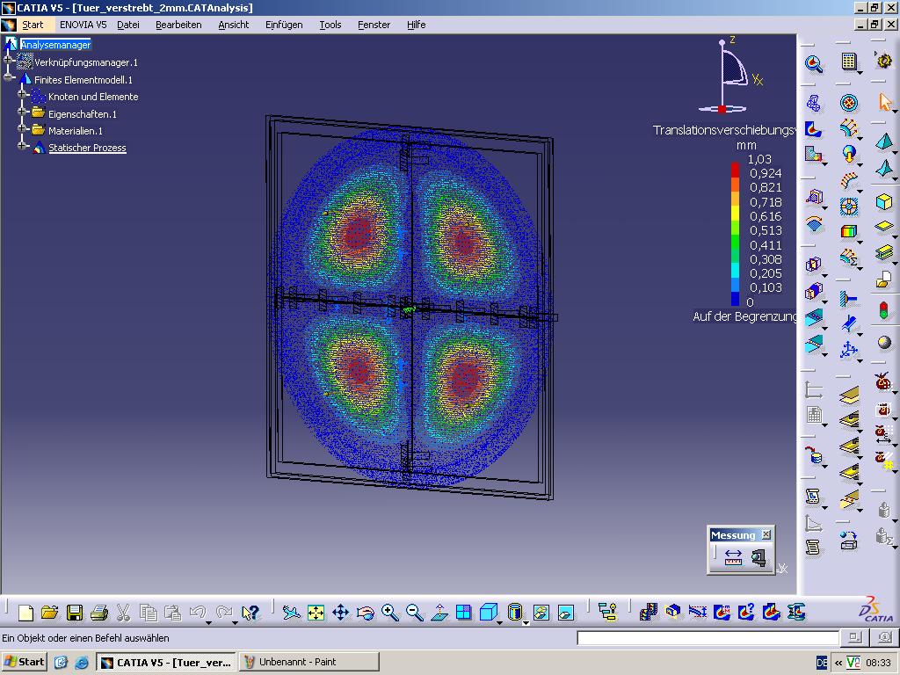Click the Compute gear icon
Viewport: 900px width, 675px height.
pyautogui.click(x=884, y=61)
